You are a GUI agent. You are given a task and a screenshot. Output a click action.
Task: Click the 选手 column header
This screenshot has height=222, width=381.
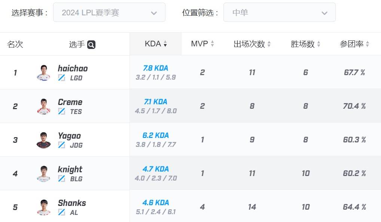point(77,44)
